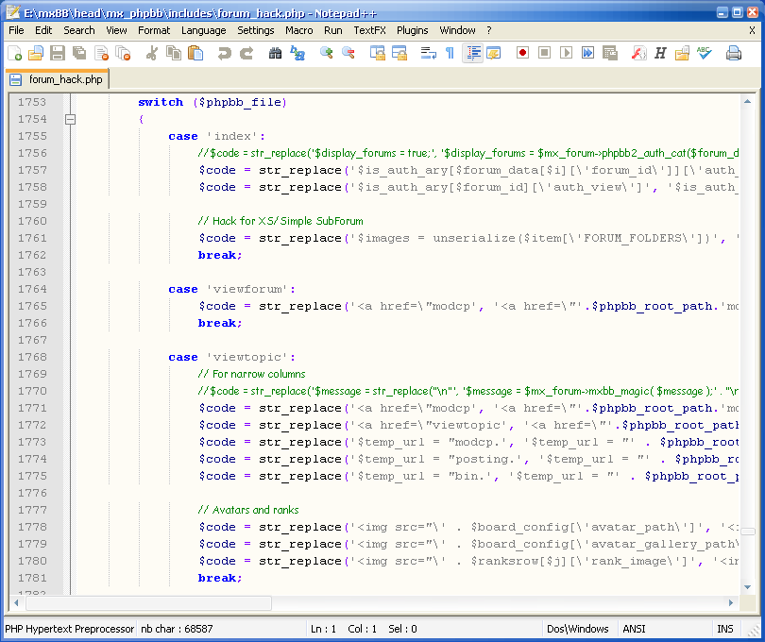Open the Plugins menu
The image size is (765, 642).
pyautogui.click(x=412, y=30)
